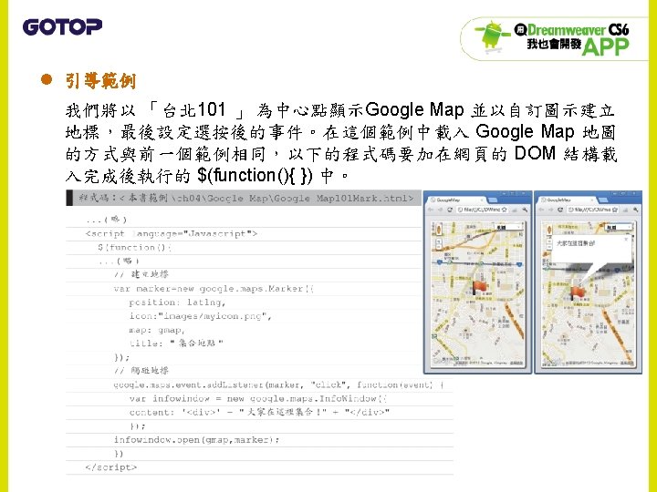Zoom out on the left map
Image resolution: width=657 pixels, height=492 pixels.
[439, 247]
